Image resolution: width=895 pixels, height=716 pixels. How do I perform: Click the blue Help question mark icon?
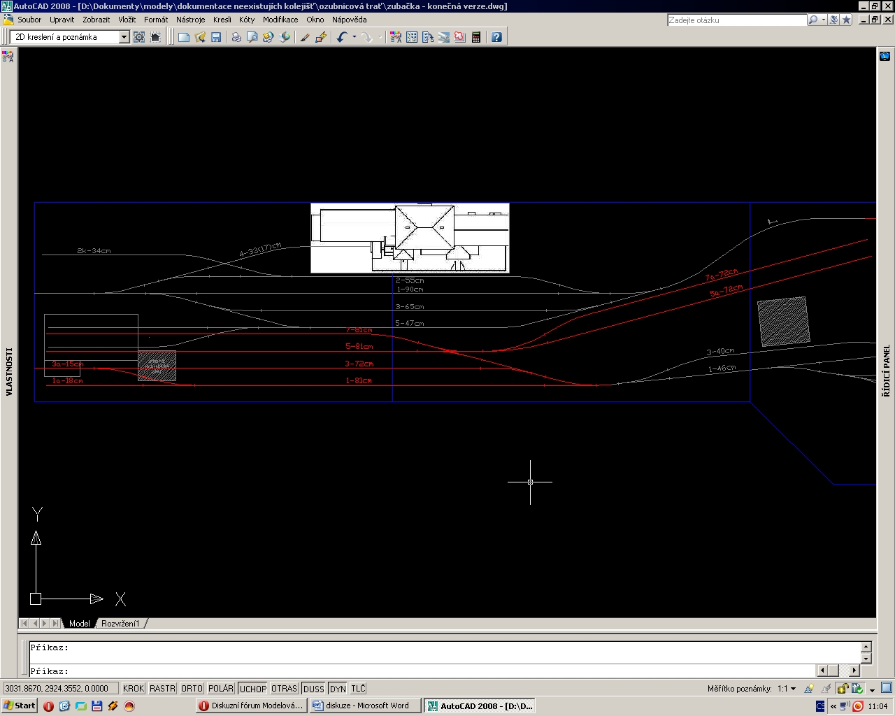click(496, 37)
